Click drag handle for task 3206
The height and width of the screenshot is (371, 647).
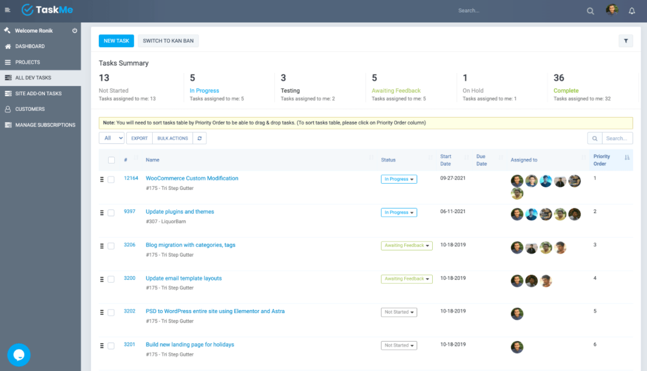(x=102, y=246)
